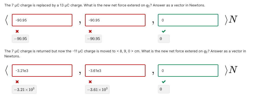Image resolution: width=258 pixels, height=99 pixels.
Task: Click the −3.21×10³ rendered preview box
Action: (x=24, y=89)
